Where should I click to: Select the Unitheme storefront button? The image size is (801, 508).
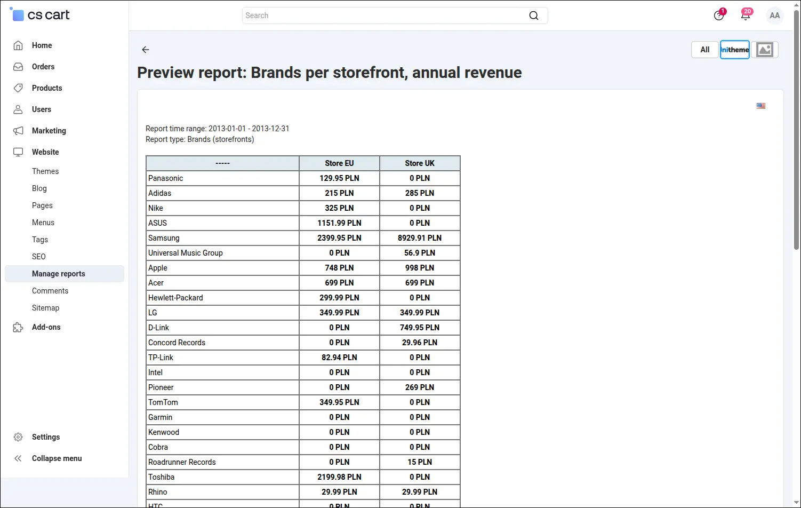(x=735, y=50)
